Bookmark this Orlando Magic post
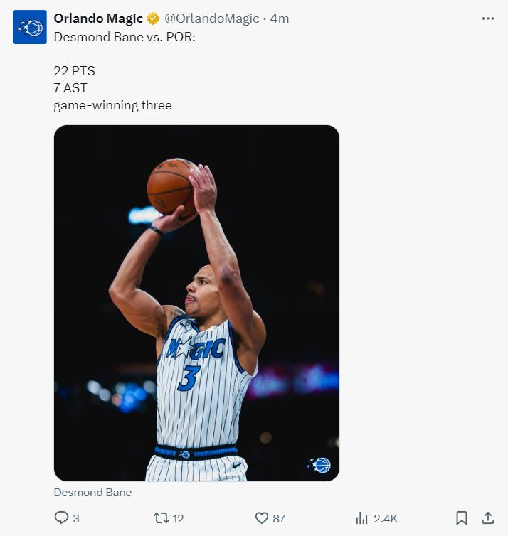Viewport: 508px width, 536px height. [461, 518]
